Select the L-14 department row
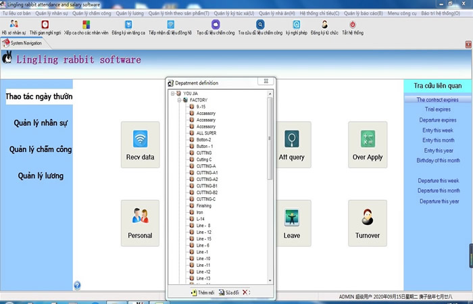The image size is (473, 304). click(x=200, y=219)
